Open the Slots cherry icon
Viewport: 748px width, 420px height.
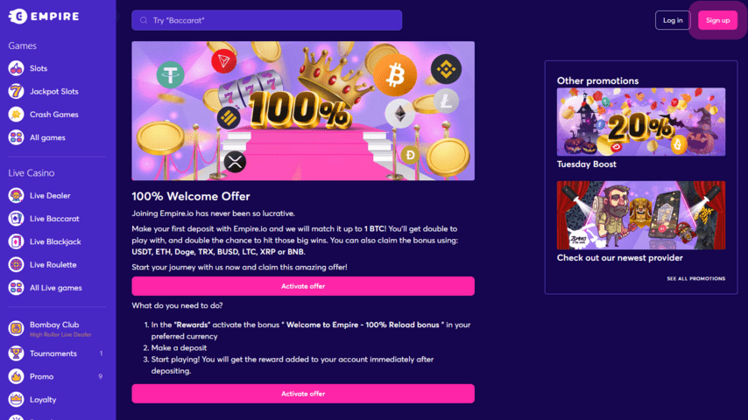[16, 68]
